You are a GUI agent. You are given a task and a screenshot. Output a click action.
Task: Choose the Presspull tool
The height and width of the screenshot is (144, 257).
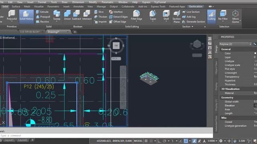coord(43,17)
